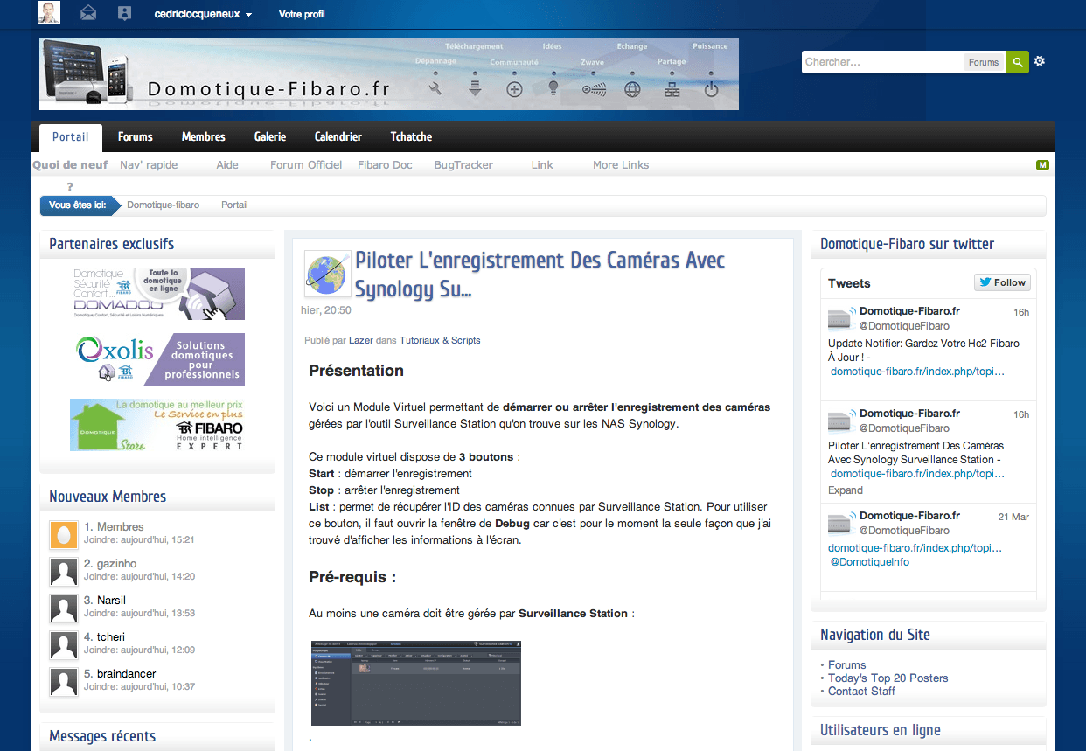The width and height of the screenshot is (1086, 751).
Task: Click the user avatar in top bar
Action: point(49,12)
